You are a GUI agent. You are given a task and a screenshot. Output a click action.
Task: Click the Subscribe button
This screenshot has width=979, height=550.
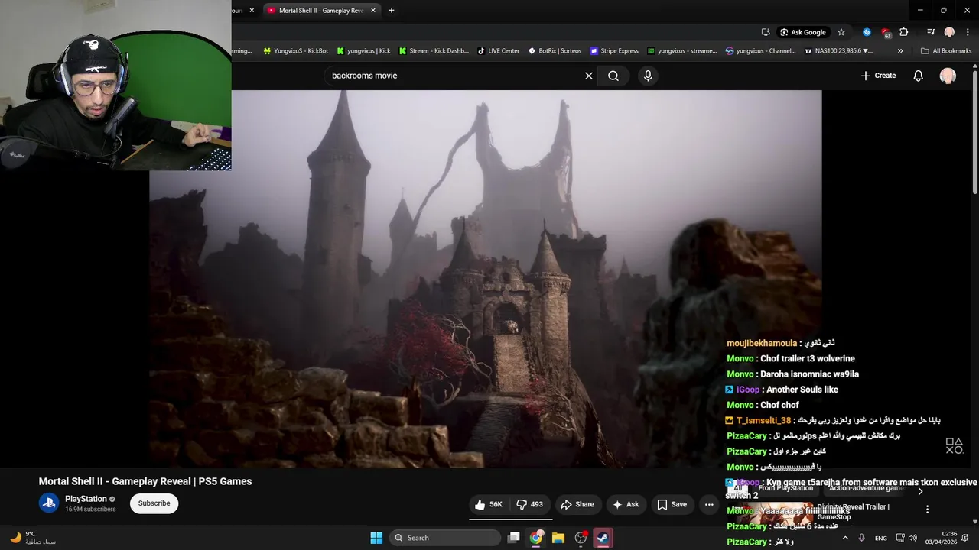tap(154, 503)
